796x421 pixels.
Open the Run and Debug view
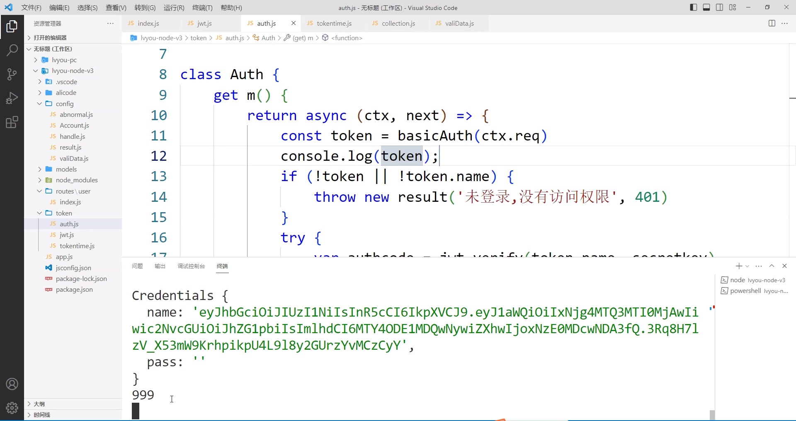coord(12,98)
